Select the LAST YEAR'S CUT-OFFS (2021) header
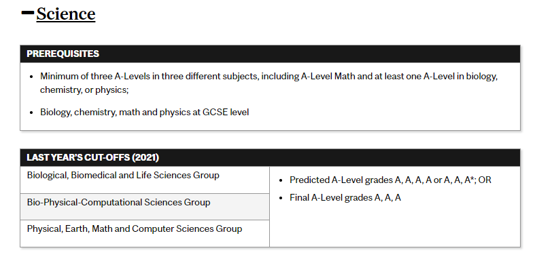The height and width of the screenshot is (261, 537). (x=270, y=157)
